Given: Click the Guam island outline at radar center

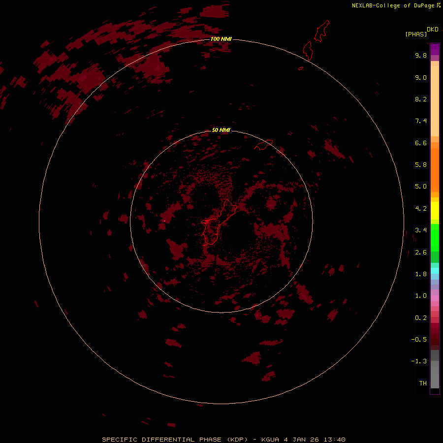Looking at the screenshot, I should [x=219, y=222].
